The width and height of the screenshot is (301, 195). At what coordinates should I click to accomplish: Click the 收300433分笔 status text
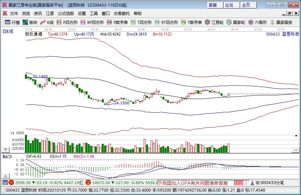coord(270,183)
